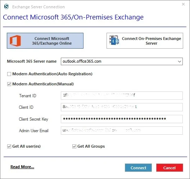The width and height of the screenshot is (190, 179).
Task: Click into the Client ID field
Action: (x=122, y=107)
